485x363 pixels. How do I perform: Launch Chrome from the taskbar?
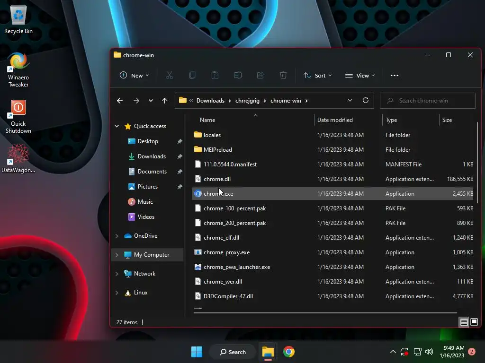(x=288, y=352)
